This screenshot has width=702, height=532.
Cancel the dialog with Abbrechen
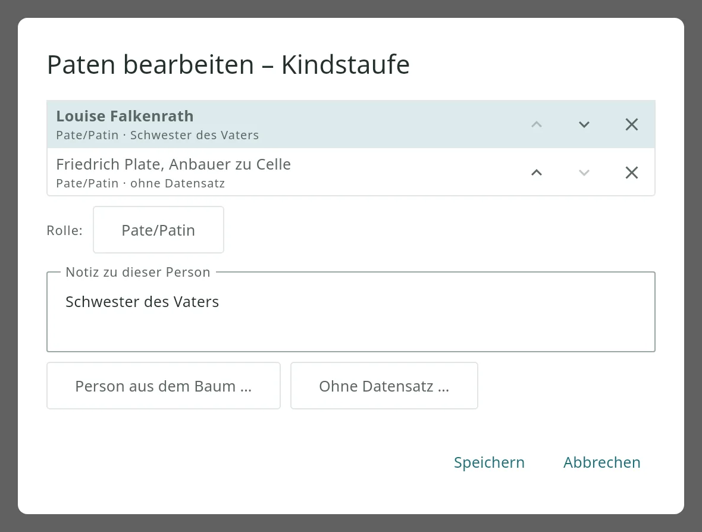[601, 462]
